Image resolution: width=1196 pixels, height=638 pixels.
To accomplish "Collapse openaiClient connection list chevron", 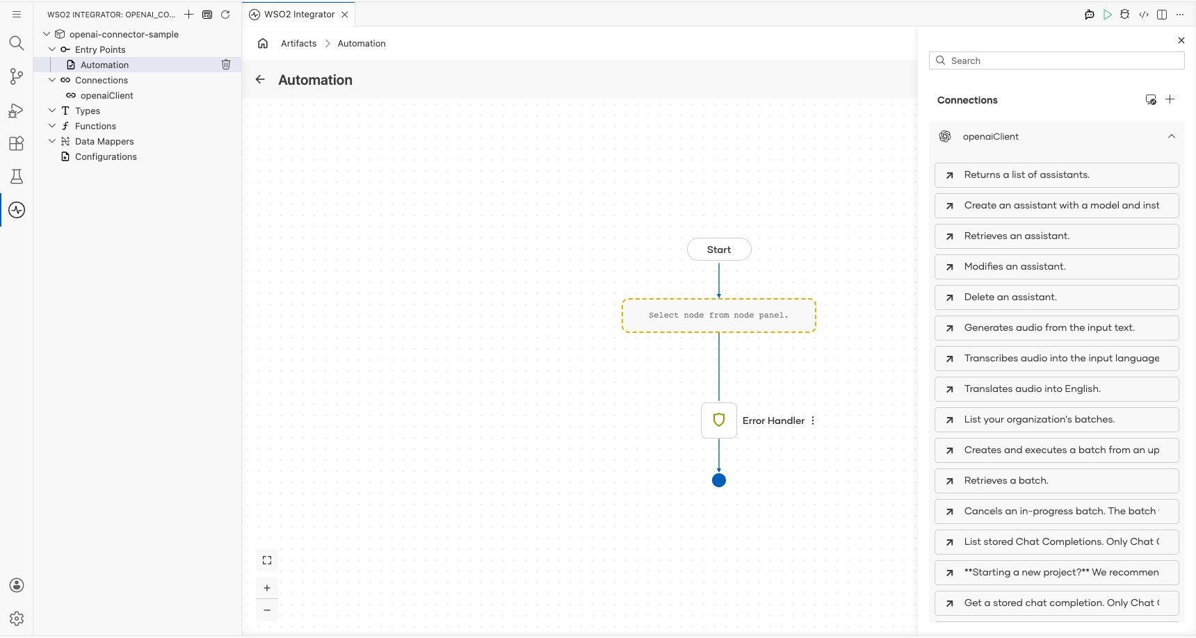I will (1172, 136).
